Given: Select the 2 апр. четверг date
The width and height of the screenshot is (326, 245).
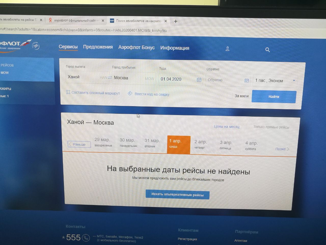Looking at the screenshot, I should pyautogui.click(x=200, y=144).
